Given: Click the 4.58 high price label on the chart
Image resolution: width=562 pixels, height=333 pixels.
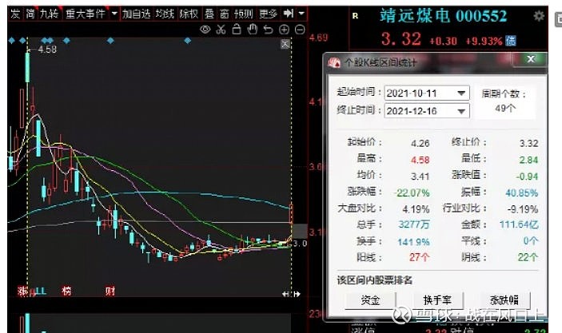Looking at the screenshot, I should click(47, 50).
